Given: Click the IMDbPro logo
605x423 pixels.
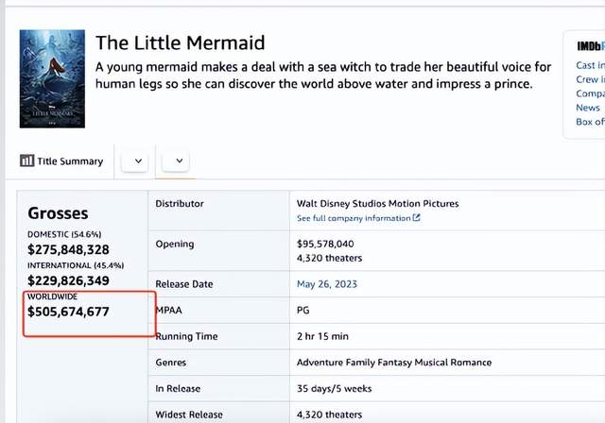Looking at the screenshot, I should tap(590, 44).
